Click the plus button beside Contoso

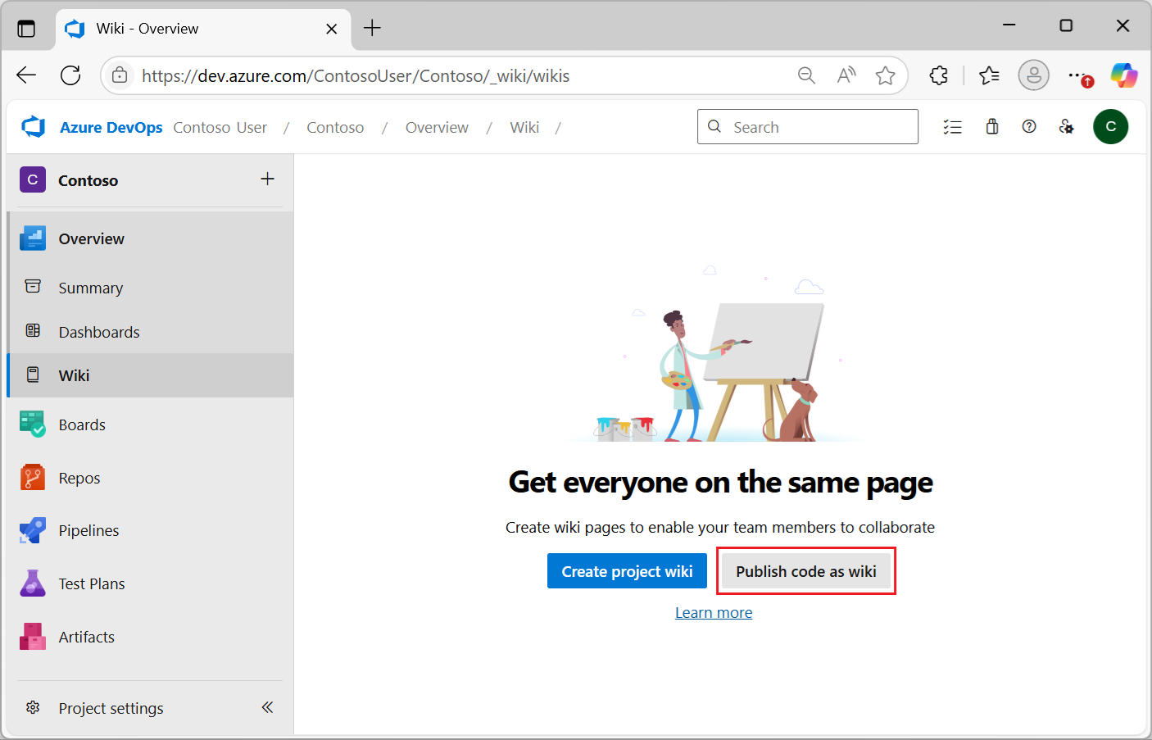click(x=267, y=179)
